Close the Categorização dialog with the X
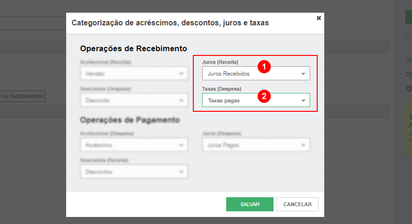 click(x=319, y=18)
